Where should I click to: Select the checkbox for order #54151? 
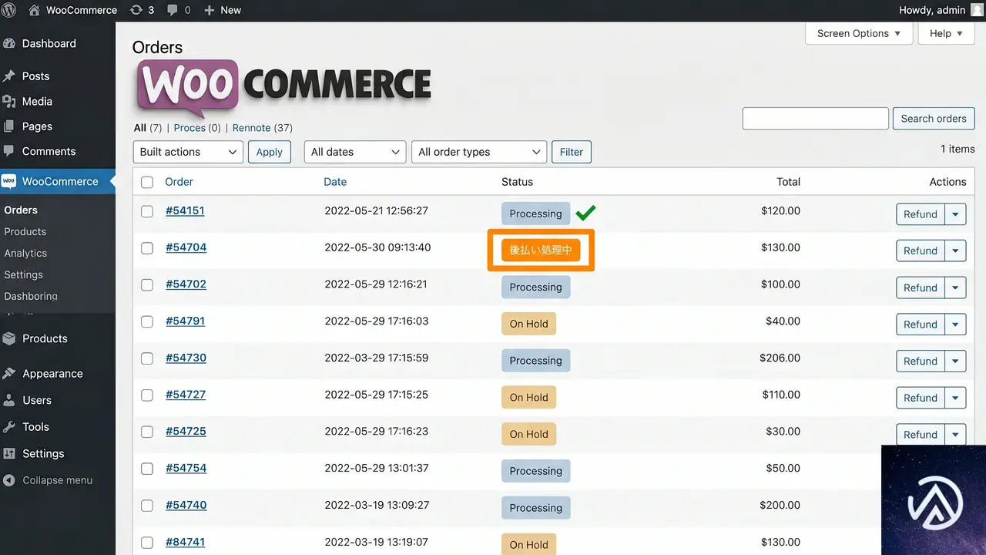coord(147,211)
